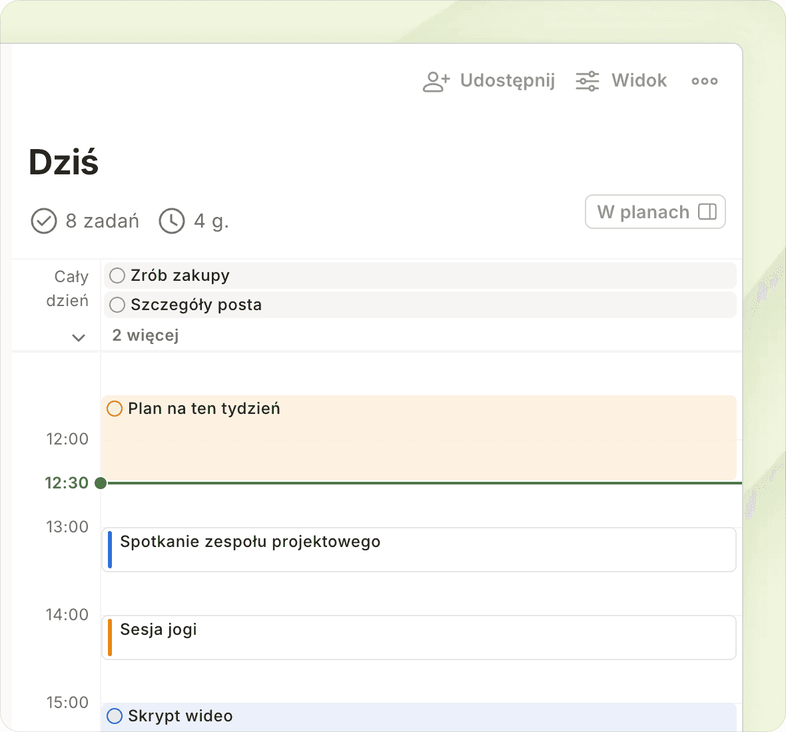The image size is (786, 732).
Task: Click the share person-plus icon
Action: 436,81
